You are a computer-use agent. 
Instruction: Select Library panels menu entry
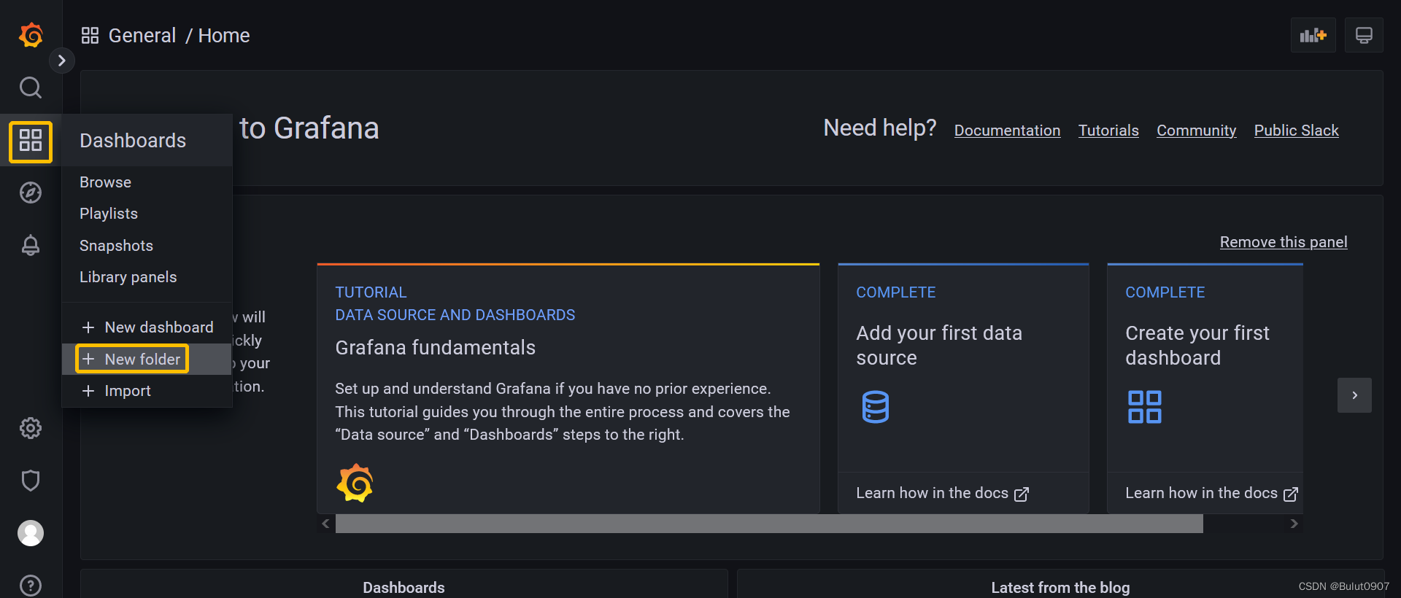tap(147, 277)
